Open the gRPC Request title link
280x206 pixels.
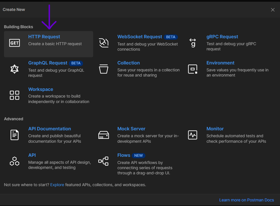(222, 37)
